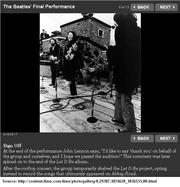
Task: Click the italic 'Abbey Road' text
Action: pos(123,174)
